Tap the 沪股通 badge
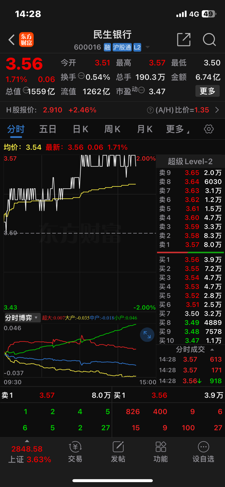 pos(122,47)
